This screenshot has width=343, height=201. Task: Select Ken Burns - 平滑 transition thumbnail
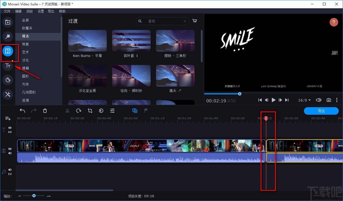coord(87,41)
